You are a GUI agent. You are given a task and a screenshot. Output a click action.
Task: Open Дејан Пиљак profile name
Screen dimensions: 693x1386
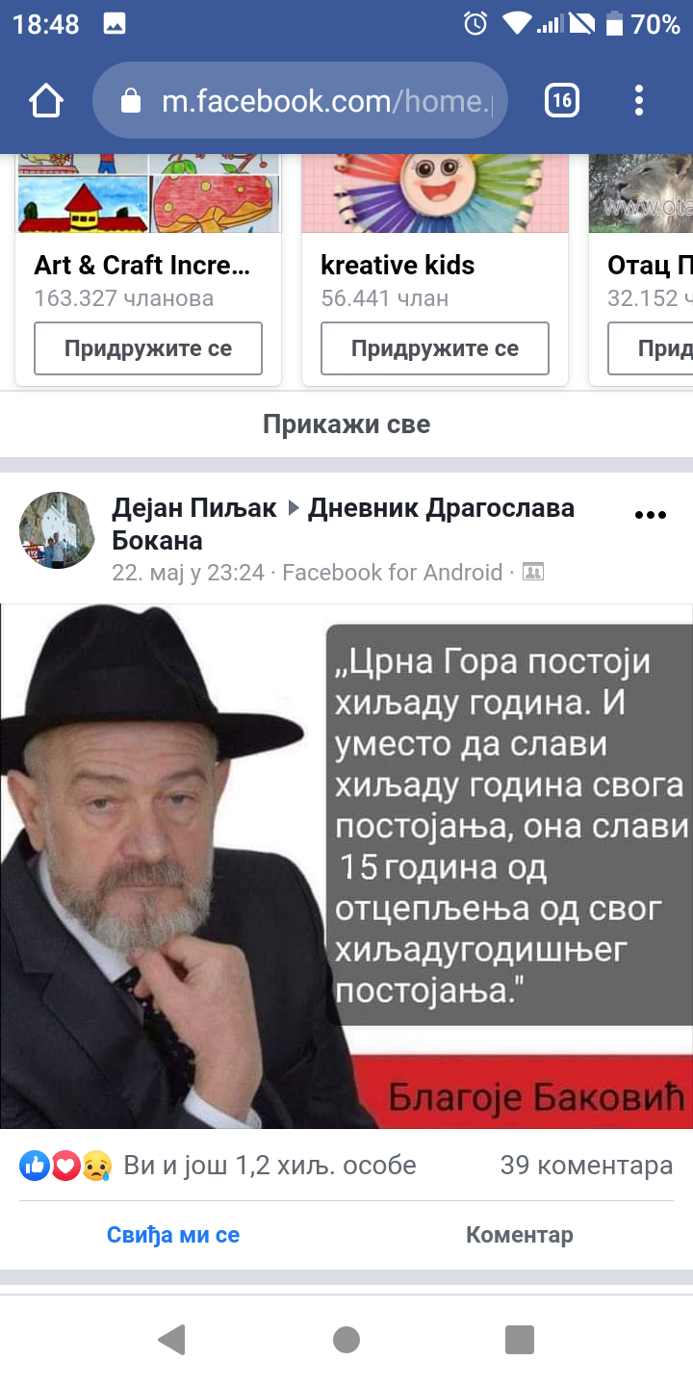tap(194, 507)
